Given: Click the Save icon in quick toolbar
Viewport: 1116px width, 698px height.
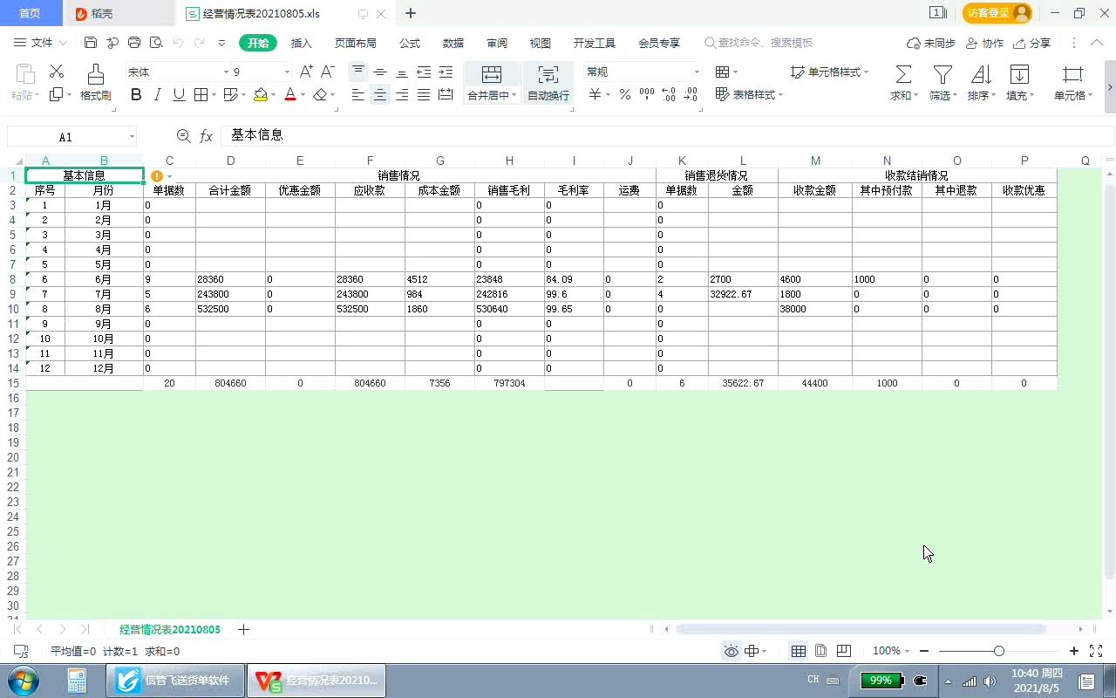Looking at the screenshot, I should 91,43.
